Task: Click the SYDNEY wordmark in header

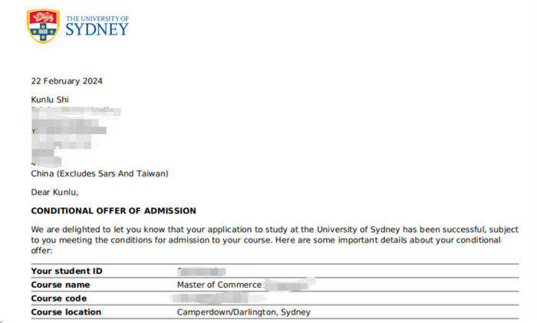Action: click(97, 29)
